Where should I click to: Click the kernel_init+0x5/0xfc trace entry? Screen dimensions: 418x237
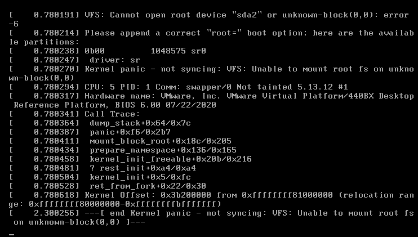[140, 177]
